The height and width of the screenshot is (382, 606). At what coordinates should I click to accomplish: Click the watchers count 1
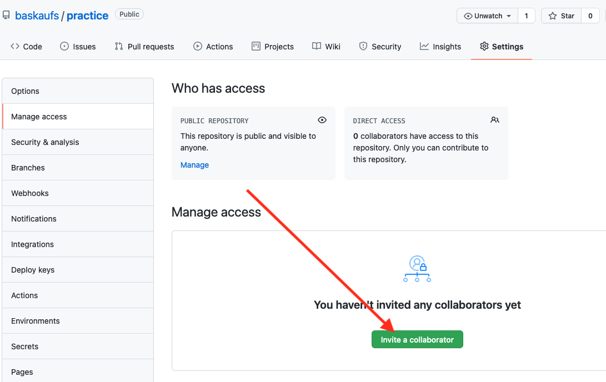[527, 16]
